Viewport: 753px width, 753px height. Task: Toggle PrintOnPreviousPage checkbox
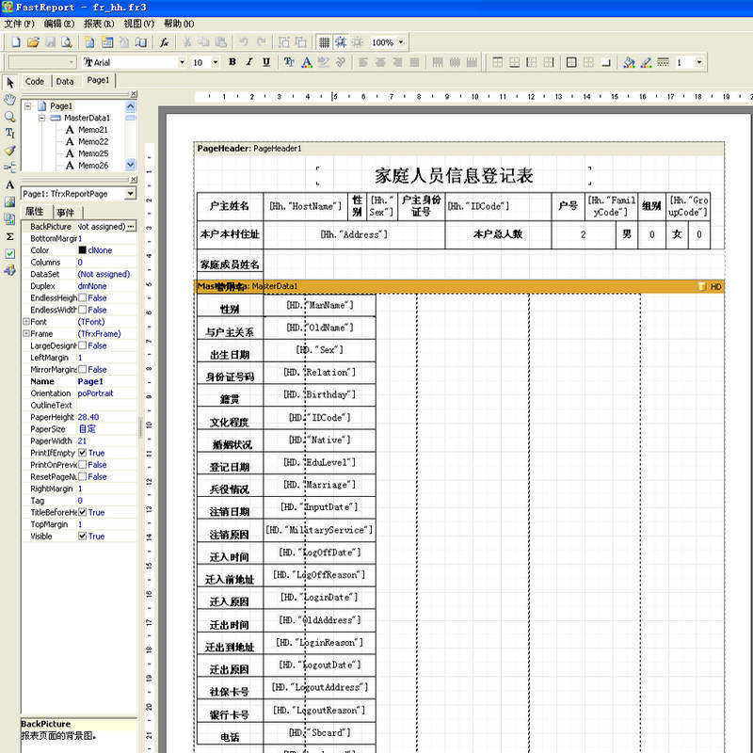[82, 465]
